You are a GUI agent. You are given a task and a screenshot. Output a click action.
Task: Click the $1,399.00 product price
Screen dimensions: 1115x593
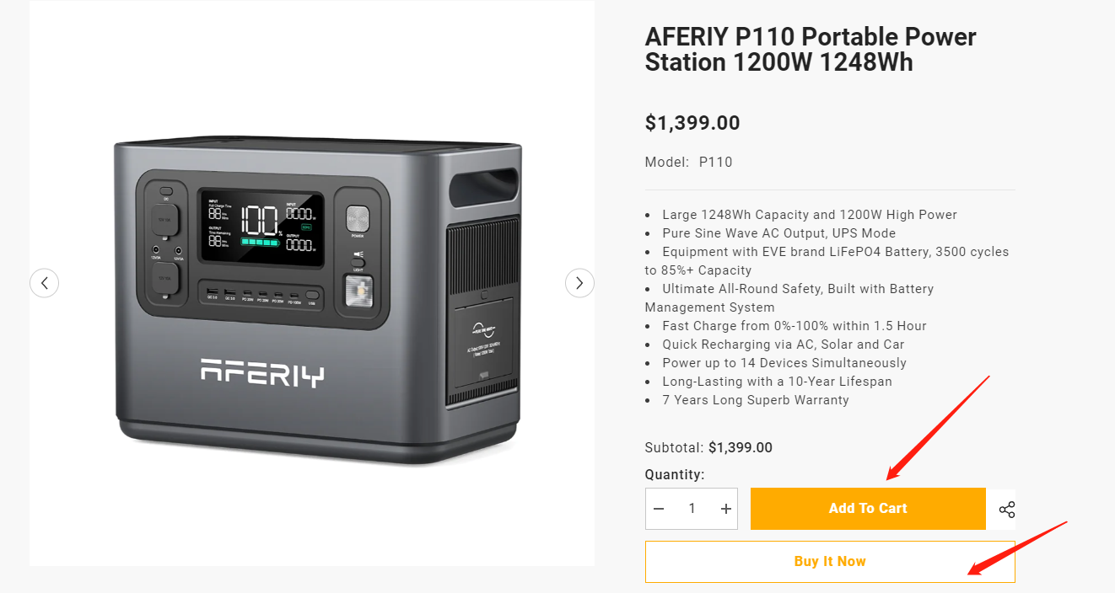tap(692, 123)
